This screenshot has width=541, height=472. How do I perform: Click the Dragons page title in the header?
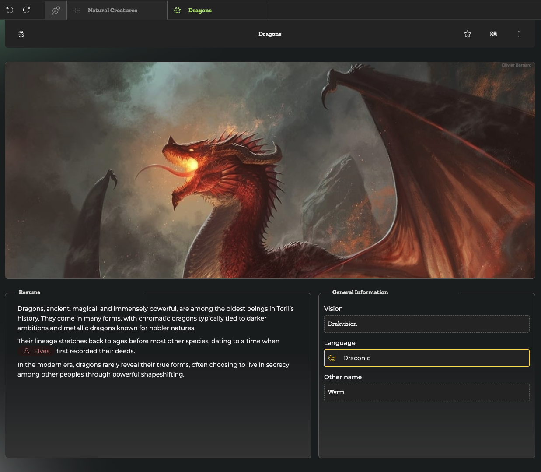point(270,34)
